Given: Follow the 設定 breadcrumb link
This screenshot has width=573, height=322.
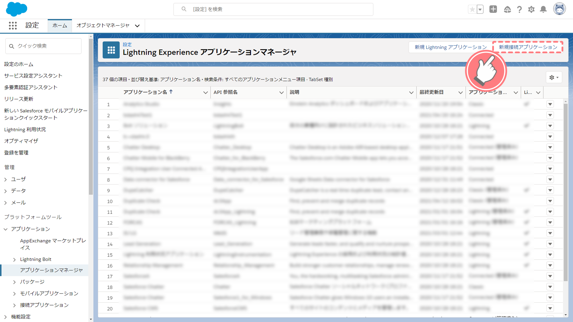Looking at the screenshot, I should click(x=127, y=44).
